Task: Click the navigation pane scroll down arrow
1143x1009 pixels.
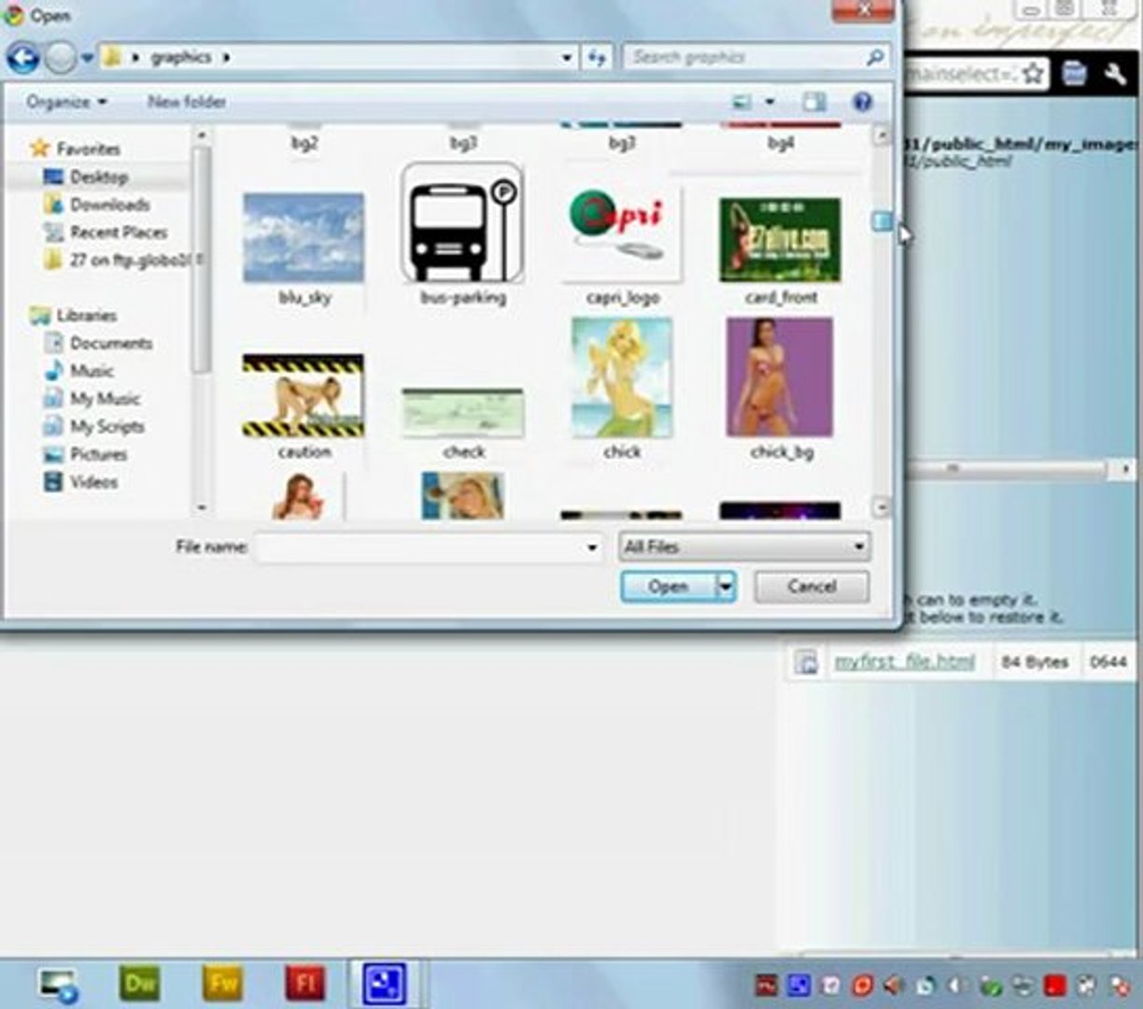Action: [202, 507]
